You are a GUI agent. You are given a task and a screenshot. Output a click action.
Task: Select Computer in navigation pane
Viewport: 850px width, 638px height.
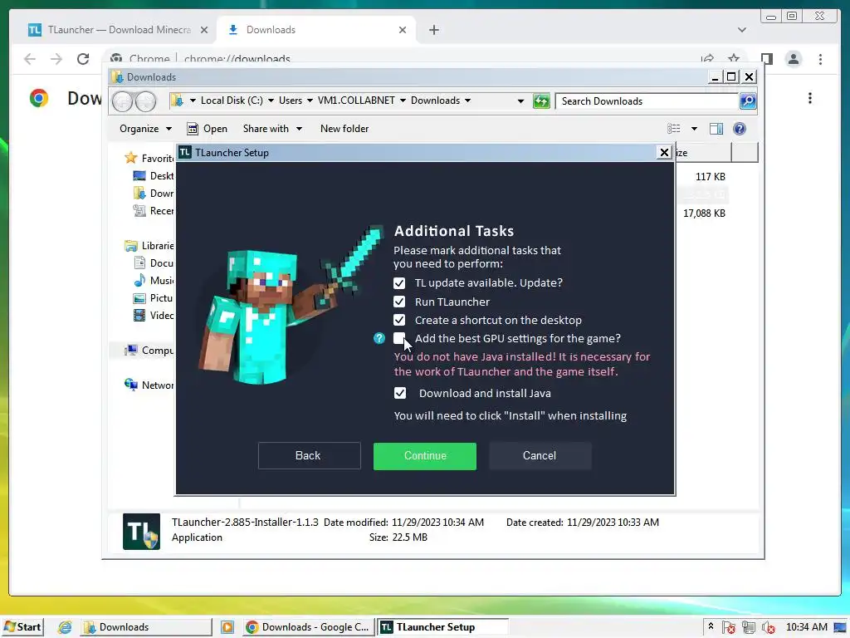149,351
